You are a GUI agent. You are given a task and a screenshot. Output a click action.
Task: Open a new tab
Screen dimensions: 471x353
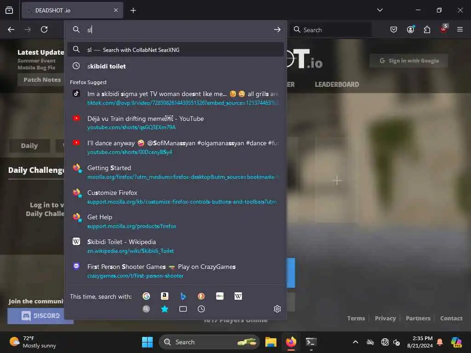pyautogui.click(x=133, y=11)
